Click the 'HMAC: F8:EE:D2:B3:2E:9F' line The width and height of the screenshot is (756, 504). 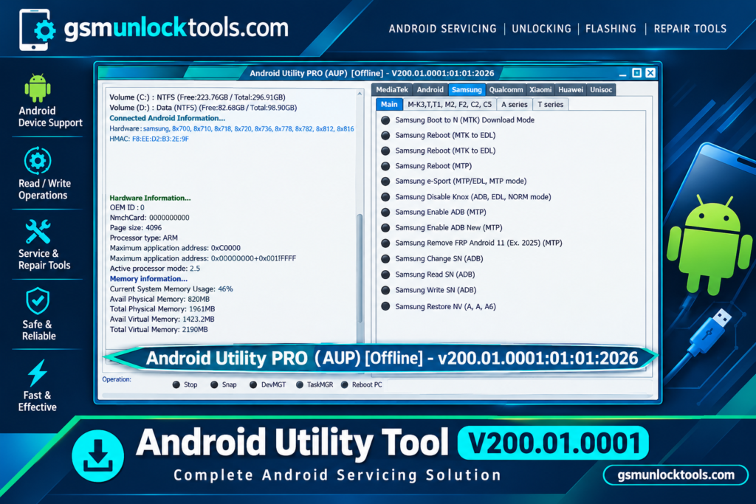[x=149, y=139]
